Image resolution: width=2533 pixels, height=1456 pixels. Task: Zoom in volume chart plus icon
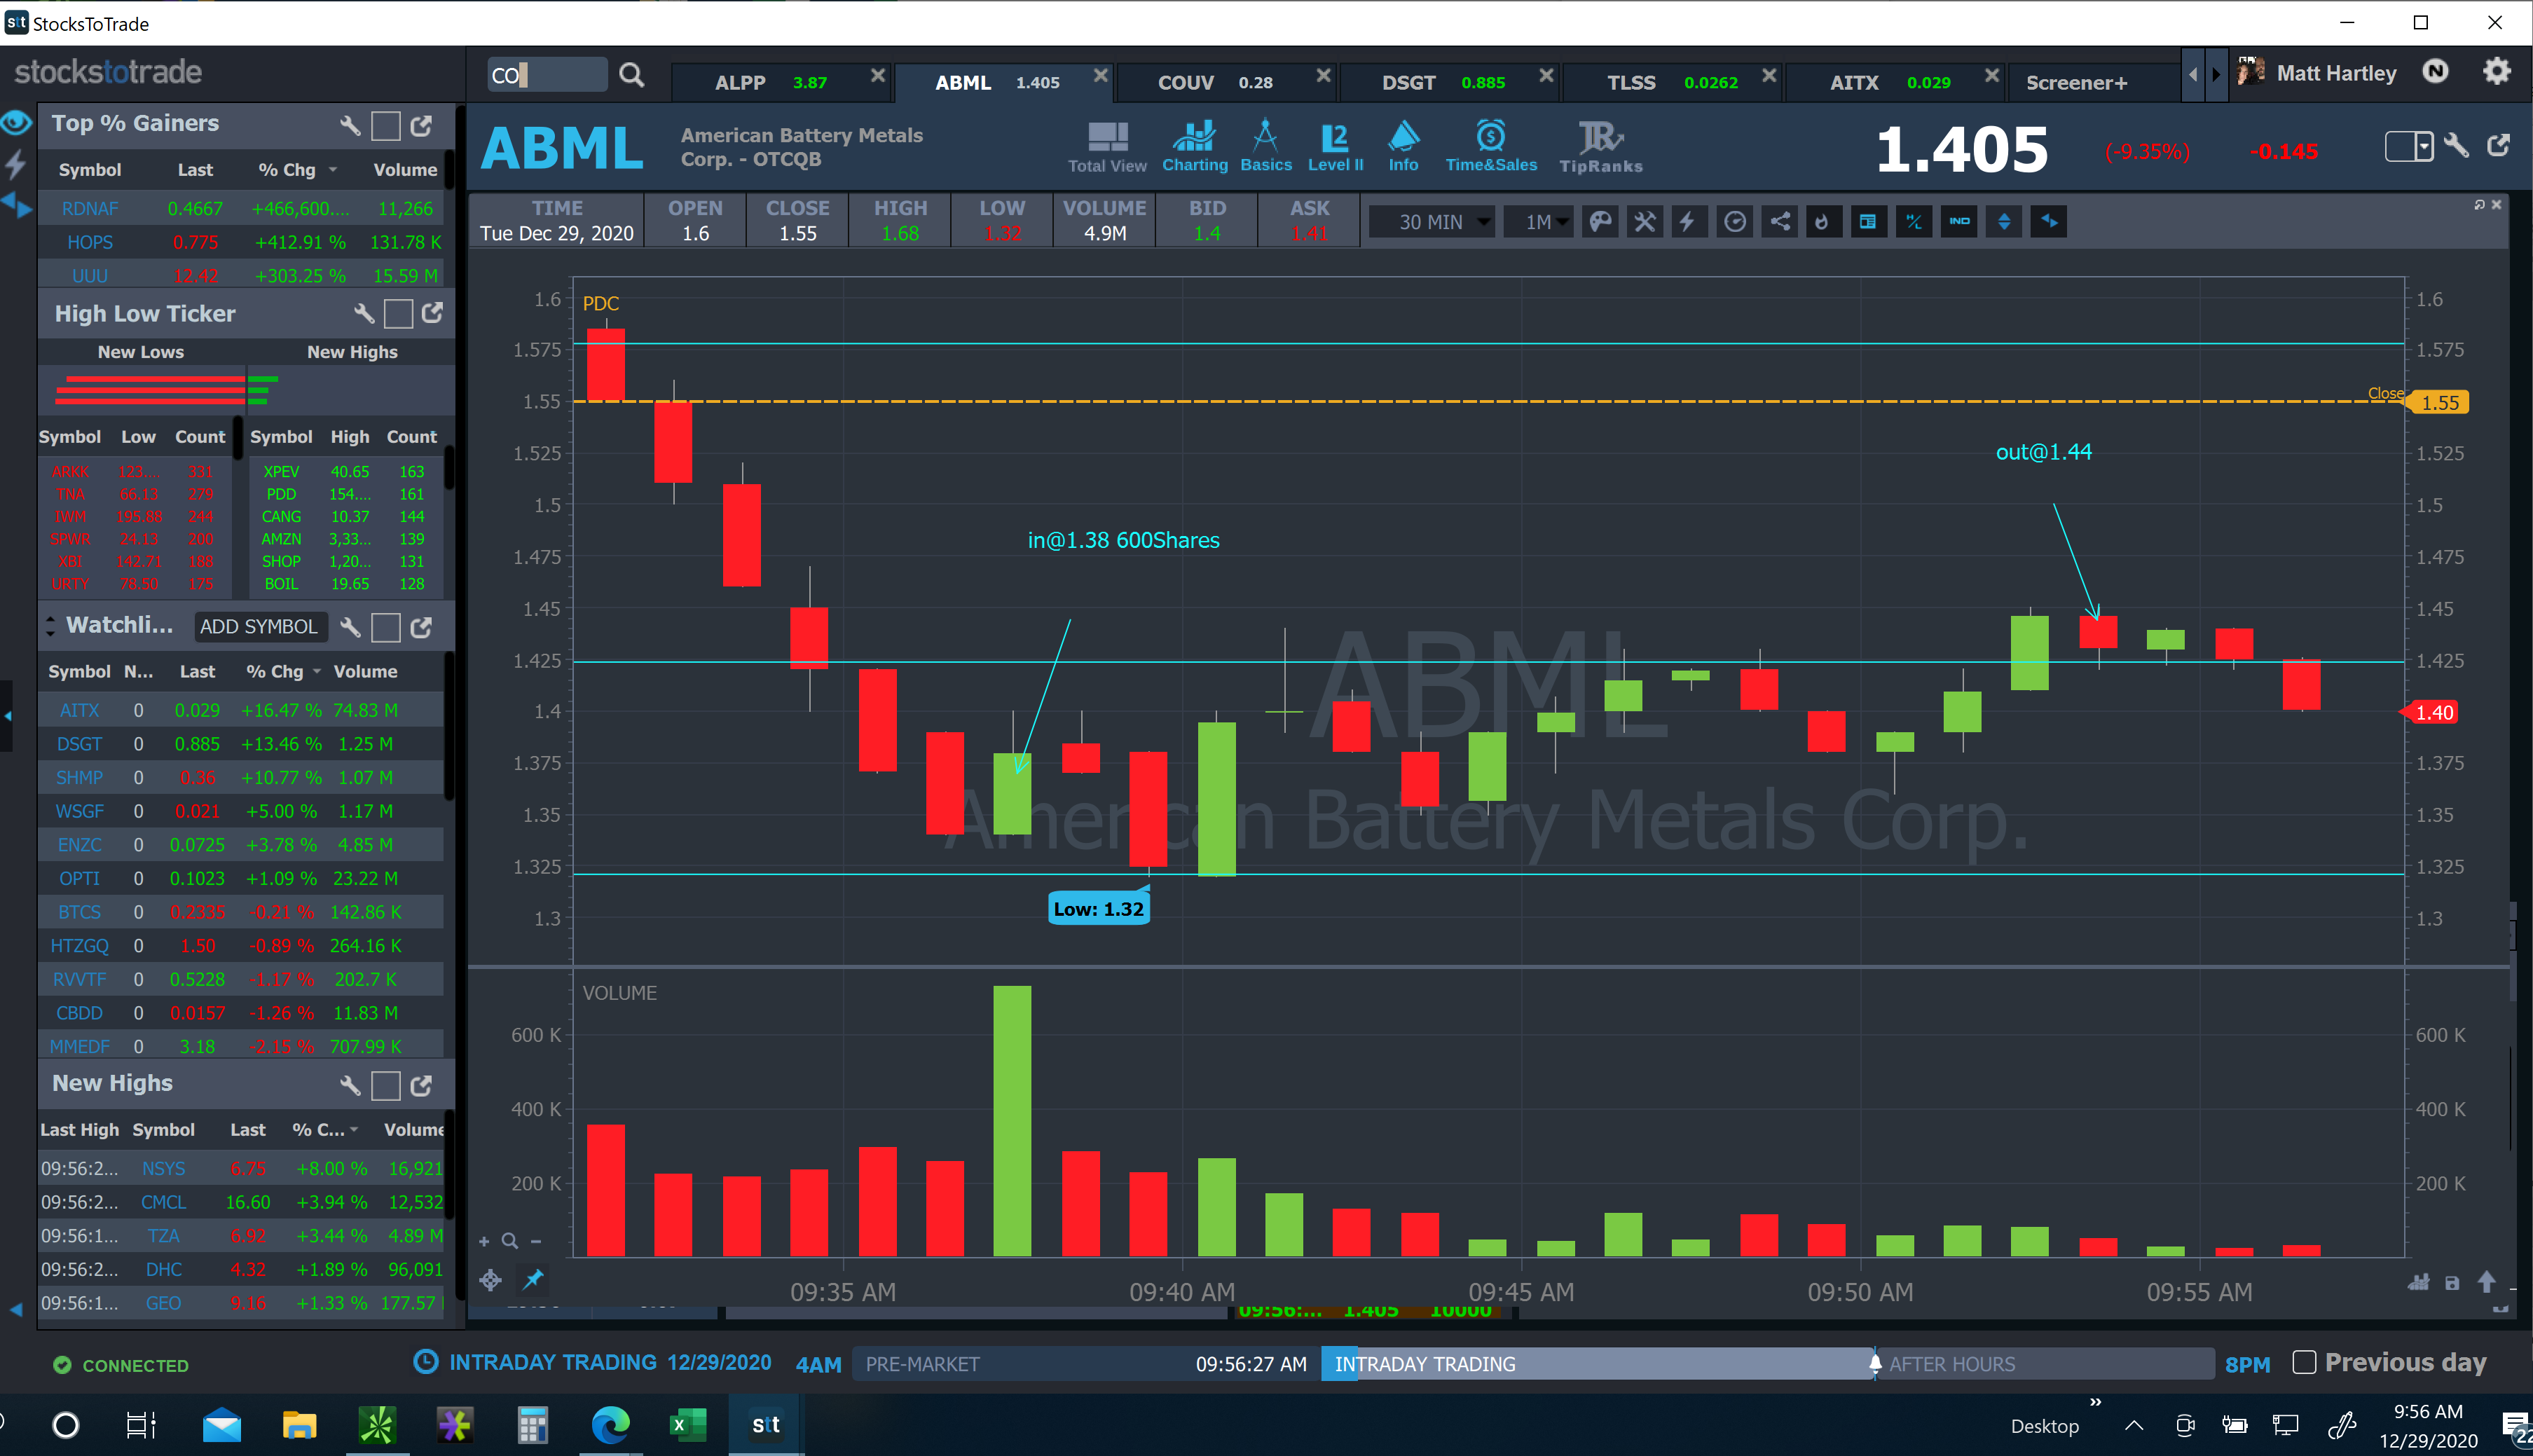484,1241
